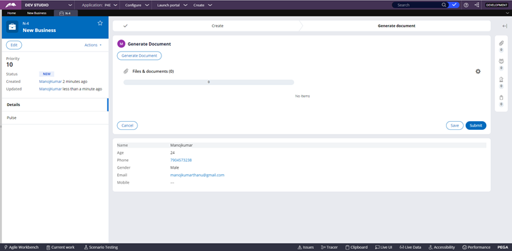512x251 pixels.
Task: Click the Files & documents (0) heading
Action: [153, 71]
